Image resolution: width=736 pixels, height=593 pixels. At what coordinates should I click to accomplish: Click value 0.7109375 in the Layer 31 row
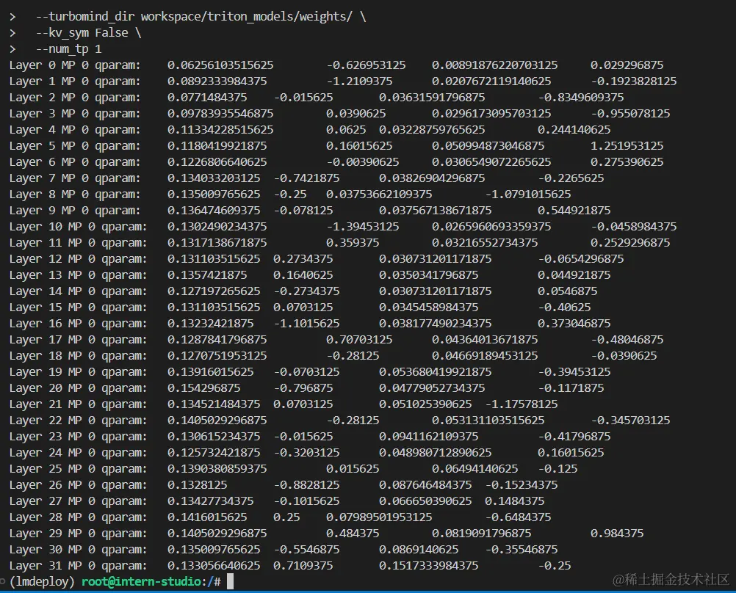pos(303,565)
